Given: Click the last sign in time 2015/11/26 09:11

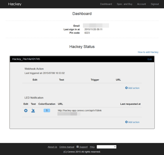Looking at the screenshot, I should point(93,29).
